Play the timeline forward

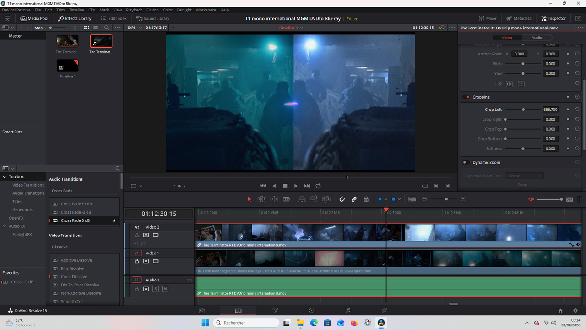pos(296,186)
